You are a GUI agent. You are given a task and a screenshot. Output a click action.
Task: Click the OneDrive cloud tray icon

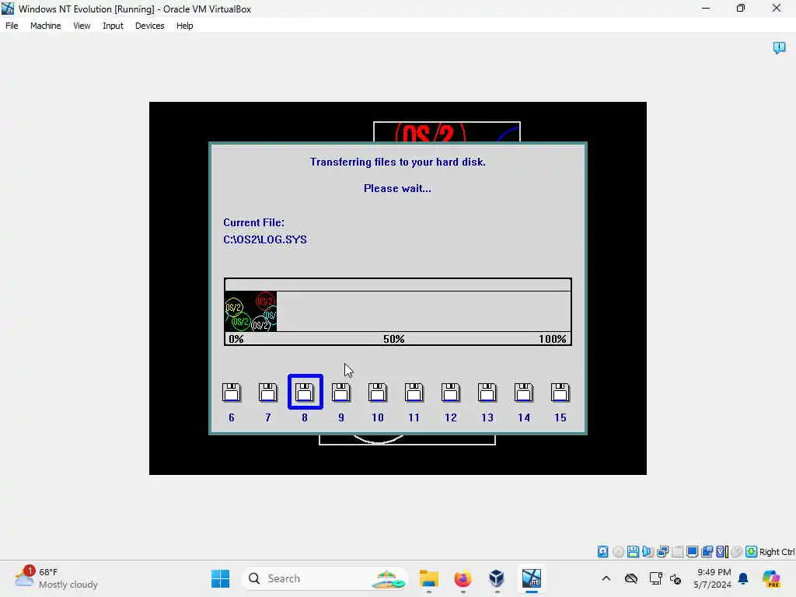[631, 578]
